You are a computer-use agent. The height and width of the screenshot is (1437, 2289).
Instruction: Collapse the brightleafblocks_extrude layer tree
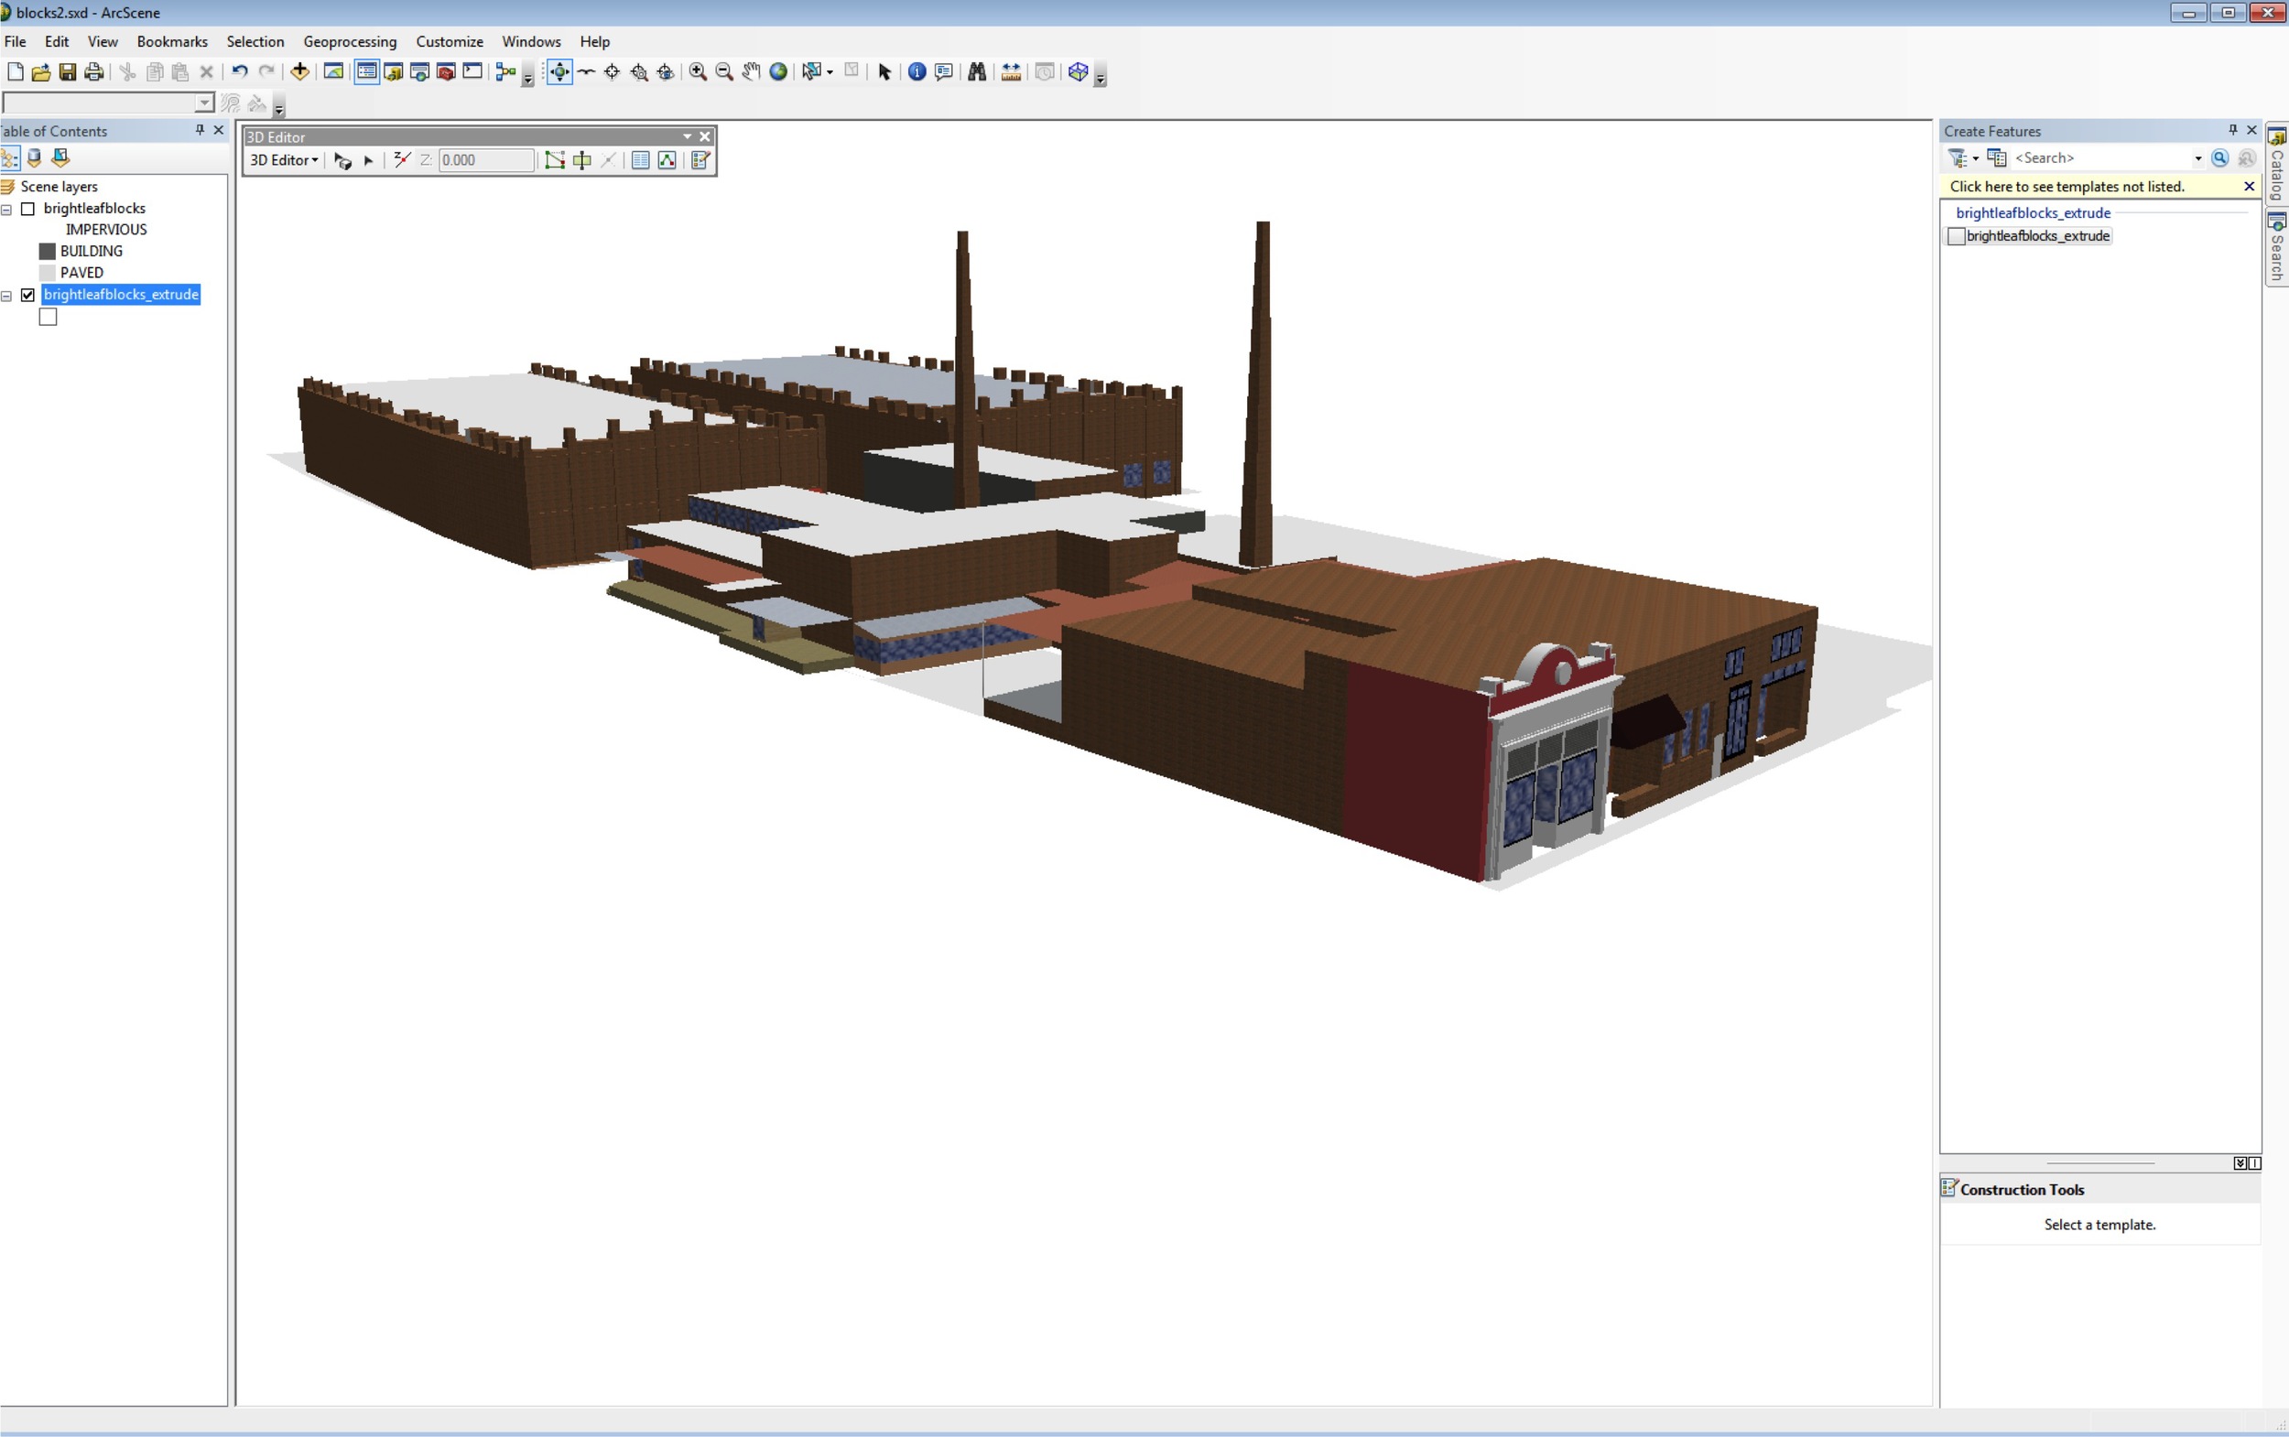coord(6,297)
